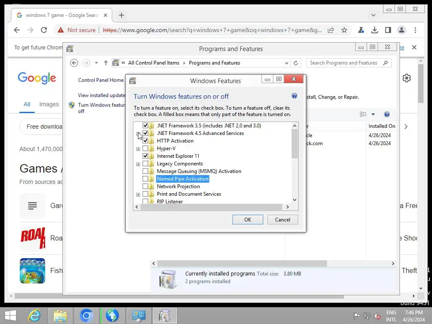Open File Explorer from taskbar
Screen dimensions: 432x324
(x=60, y=316)
